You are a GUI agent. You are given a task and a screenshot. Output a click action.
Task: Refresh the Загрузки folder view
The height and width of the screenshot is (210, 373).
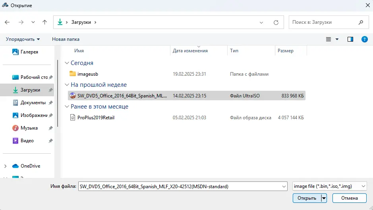[x=276, y=22]
